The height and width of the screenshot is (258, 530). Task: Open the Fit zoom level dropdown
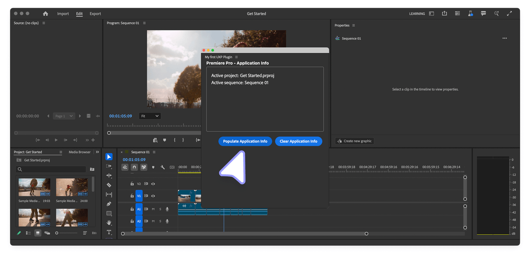click(x=149, y=116)
